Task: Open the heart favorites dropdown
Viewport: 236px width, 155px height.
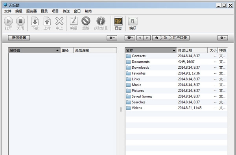Action: pyautogui.click(x=130, y=38)
